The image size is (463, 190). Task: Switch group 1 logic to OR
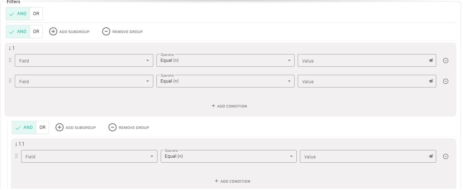click(x=36, y=32)
